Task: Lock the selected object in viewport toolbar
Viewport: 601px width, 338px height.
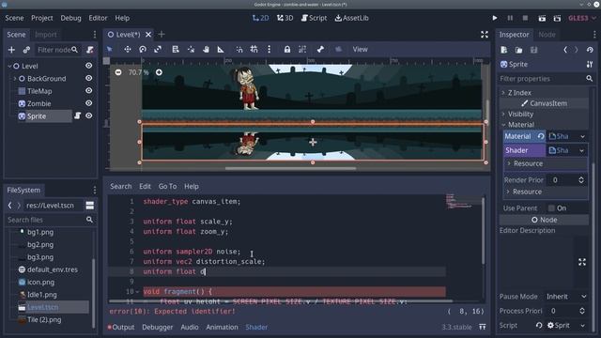Action: tap(287, 49)
